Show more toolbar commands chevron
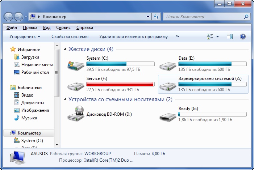254x170 pixels. 178,37
